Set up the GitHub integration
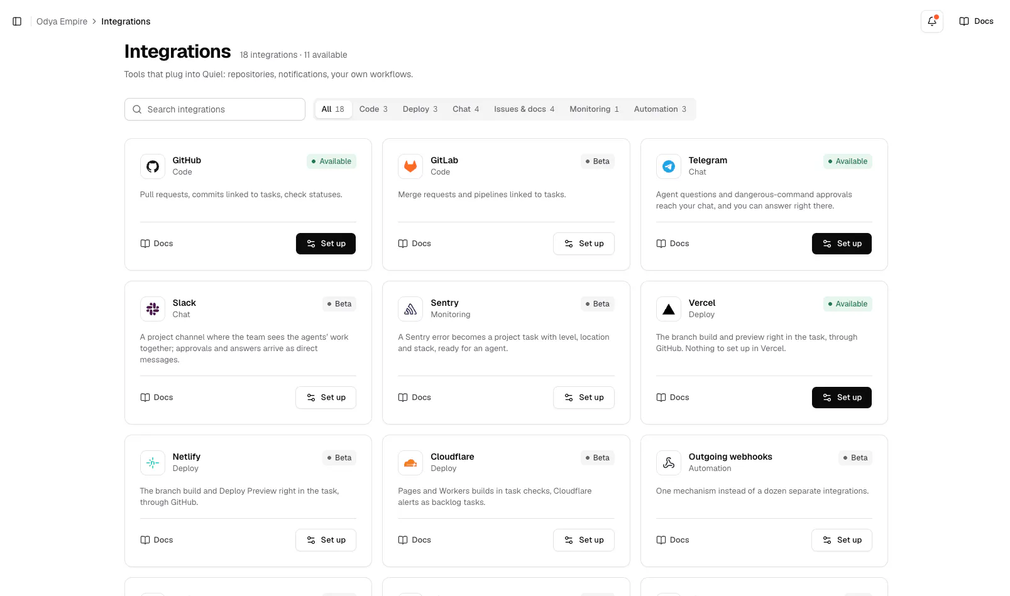1010x596 pixels. [326, 244]
